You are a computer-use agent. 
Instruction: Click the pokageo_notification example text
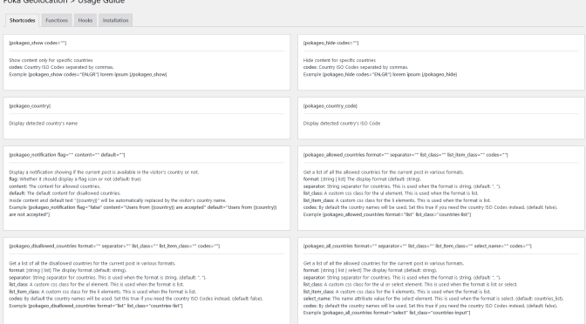pyautogui.click(x=143, y=211)
